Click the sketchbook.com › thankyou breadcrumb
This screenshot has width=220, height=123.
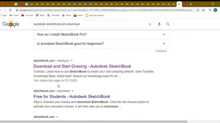tap(51, 61)
